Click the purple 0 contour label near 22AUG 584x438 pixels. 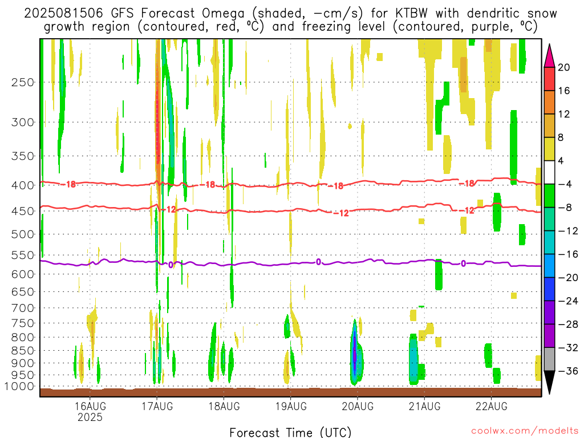463,263
